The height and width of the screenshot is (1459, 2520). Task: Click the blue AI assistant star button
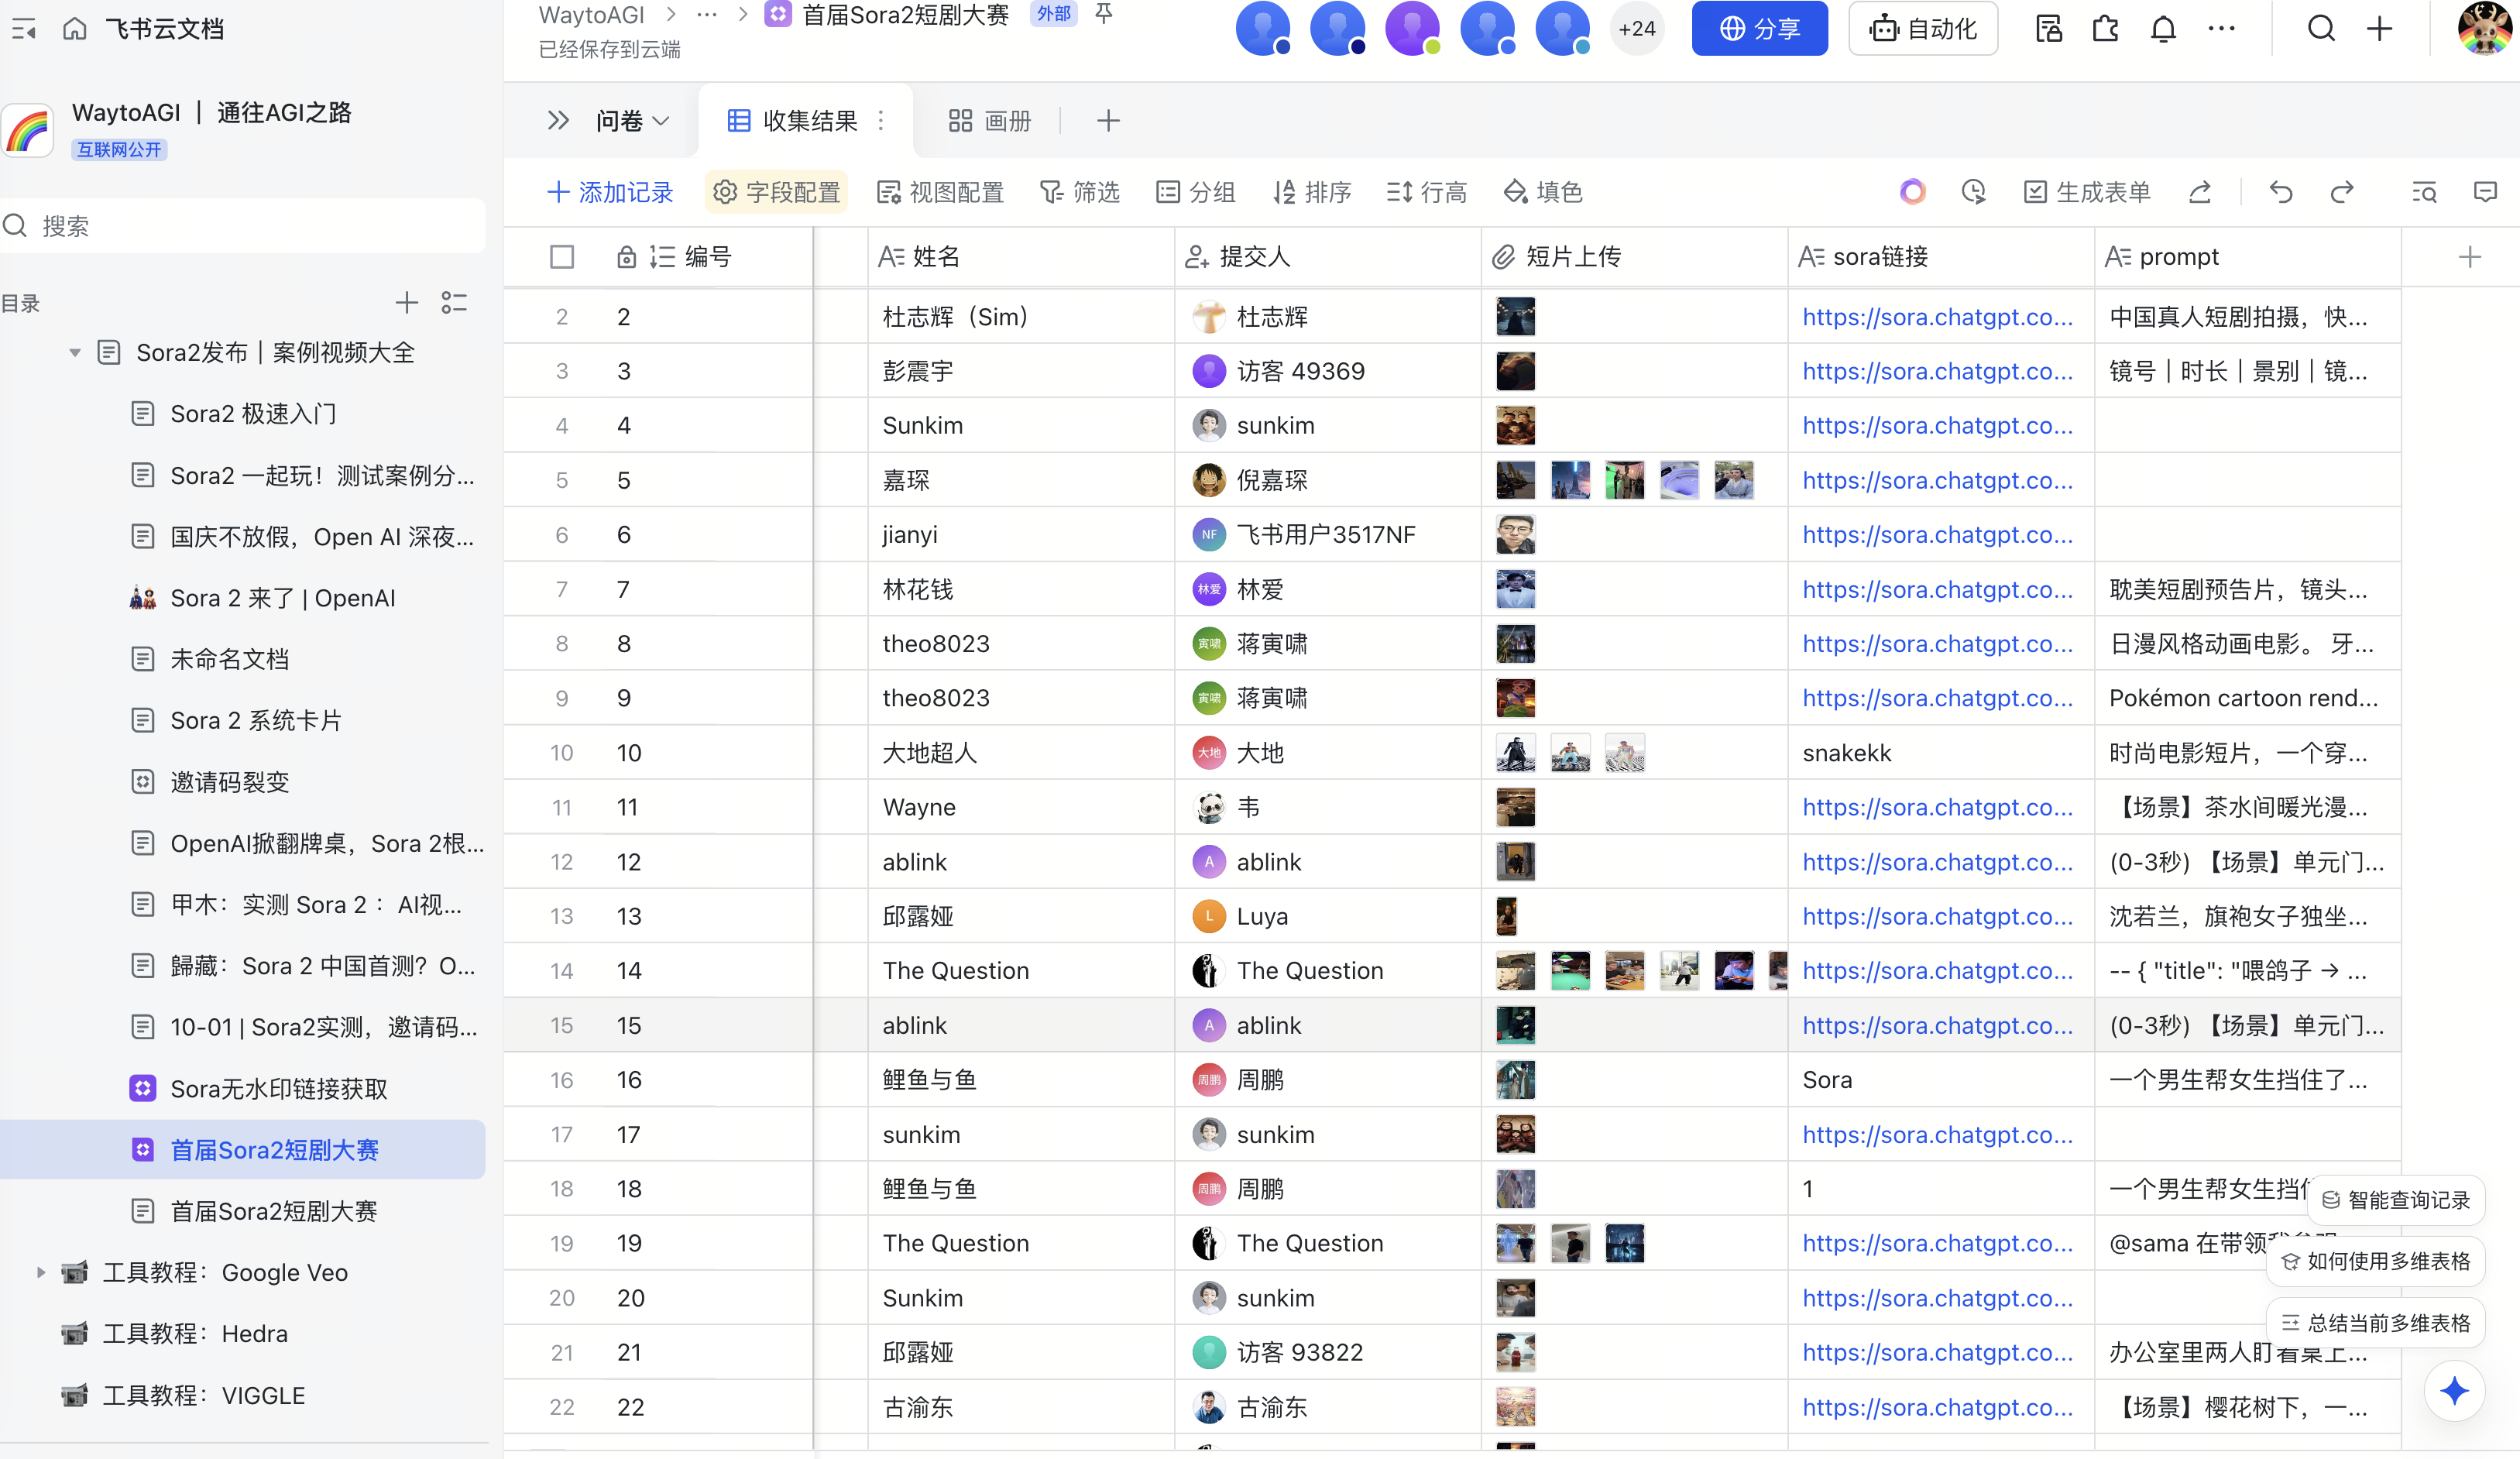tap(2454, 1390)
